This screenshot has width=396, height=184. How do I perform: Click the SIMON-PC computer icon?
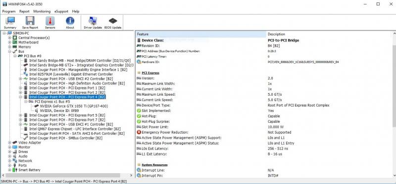10,33
